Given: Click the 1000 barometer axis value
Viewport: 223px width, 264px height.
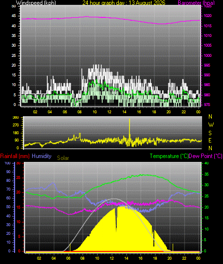Looking at the screenshot, I should (207, 55).
